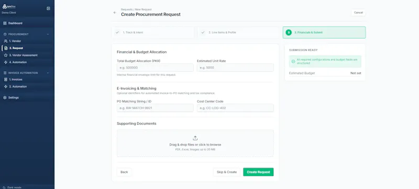
Task: Open the Vendor page via people icon
Action: point(6,41)
